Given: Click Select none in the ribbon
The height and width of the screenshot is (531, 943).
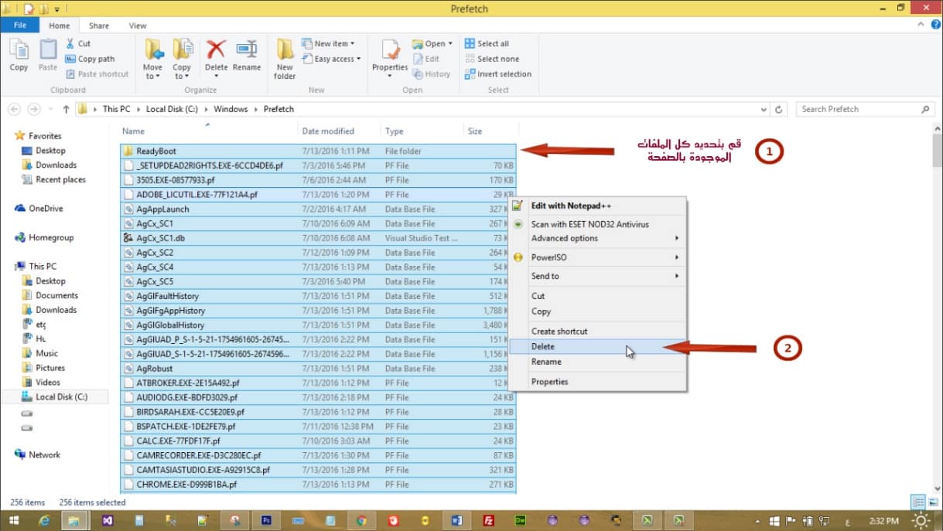Looking at the screenshot, I should coord(492,59).
